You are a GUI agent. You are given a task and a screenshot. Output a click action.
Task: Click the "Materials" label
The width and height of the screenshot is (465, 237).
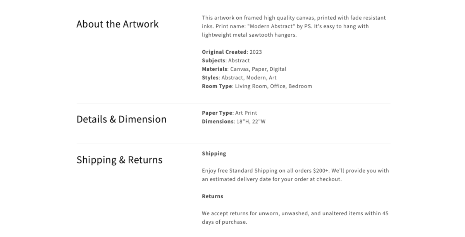click(214, 69)
